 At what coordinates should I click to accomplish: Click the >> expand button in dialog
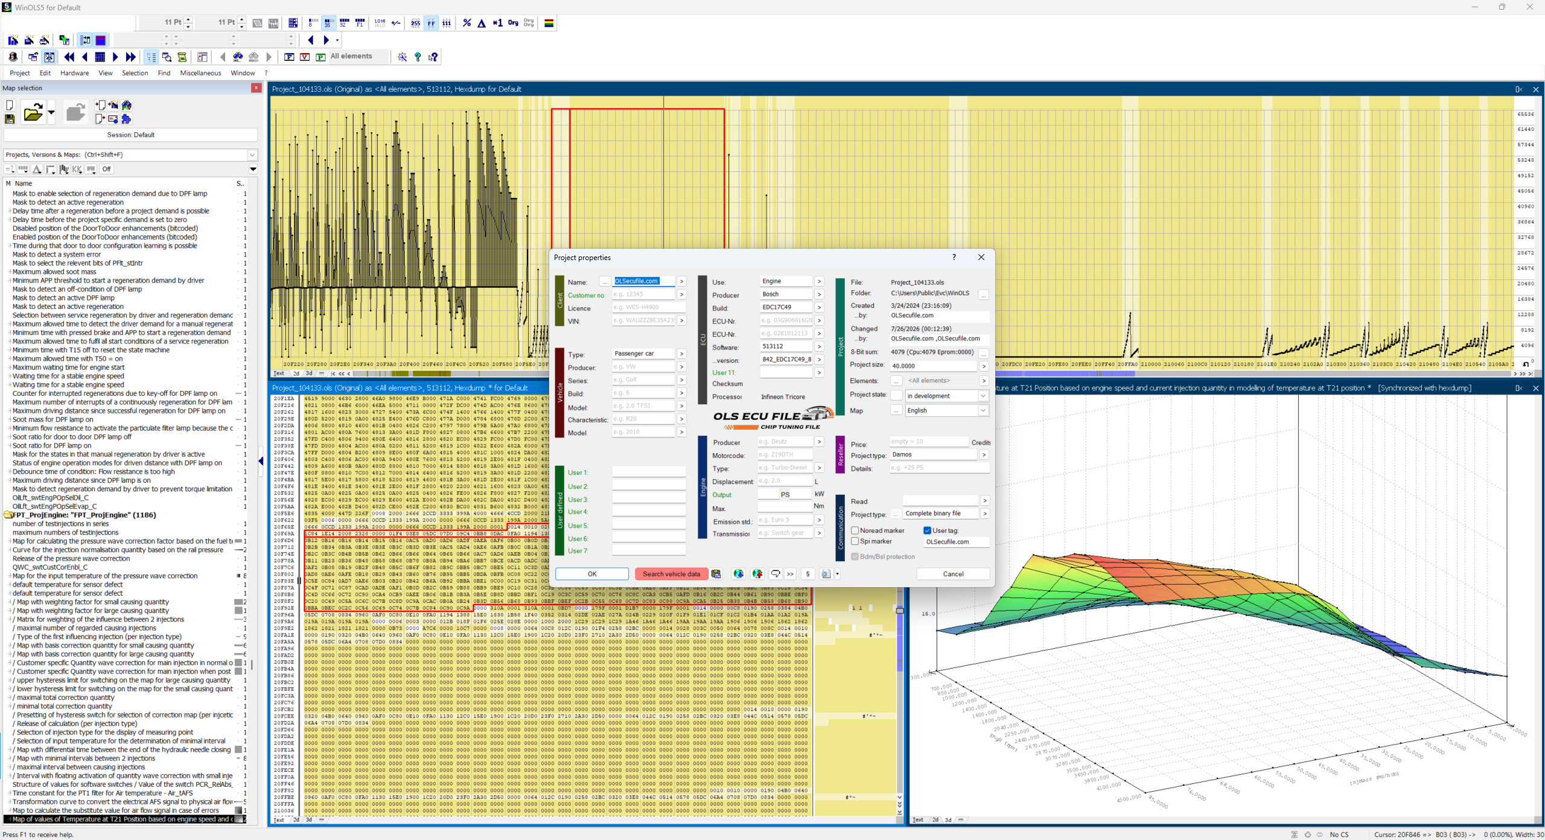point(791,574)
